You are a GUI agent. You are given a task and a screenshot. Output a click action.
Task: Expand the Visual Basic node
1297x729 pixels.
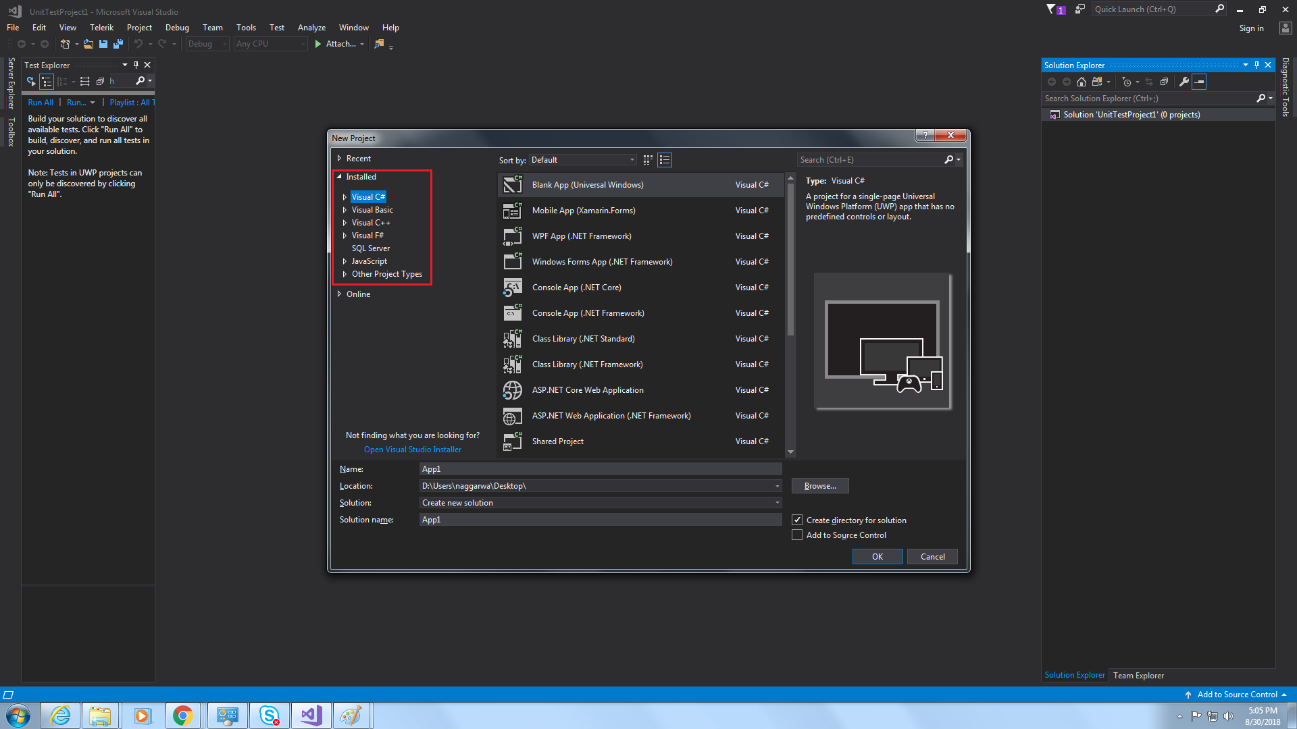pos(345,210)
